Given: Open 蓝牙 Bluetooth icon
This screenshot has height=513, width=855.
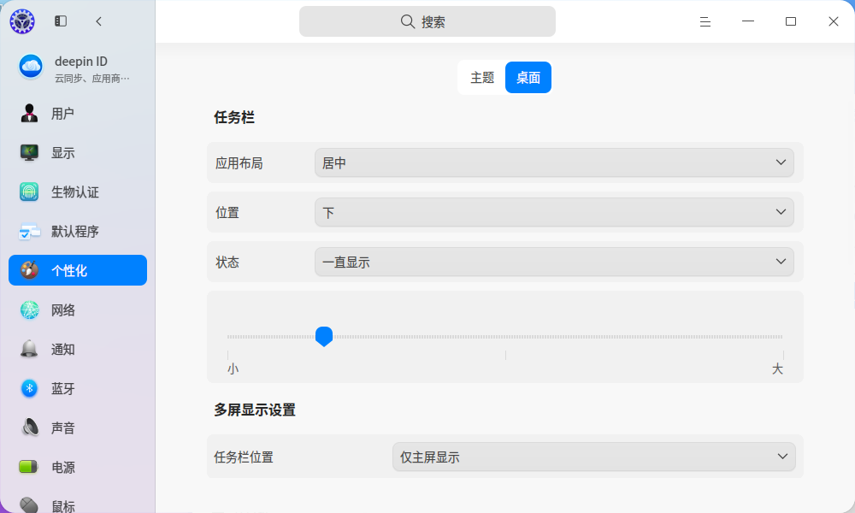Looking at the screenshot, I should 29,388.
